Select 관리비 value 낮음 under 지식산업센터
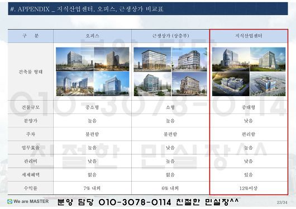 click(249, 161)
